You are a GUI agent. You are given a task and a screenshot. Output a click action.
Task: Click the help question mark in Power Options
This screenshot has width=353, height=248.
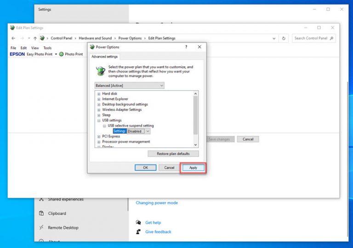tap(186, 47)
